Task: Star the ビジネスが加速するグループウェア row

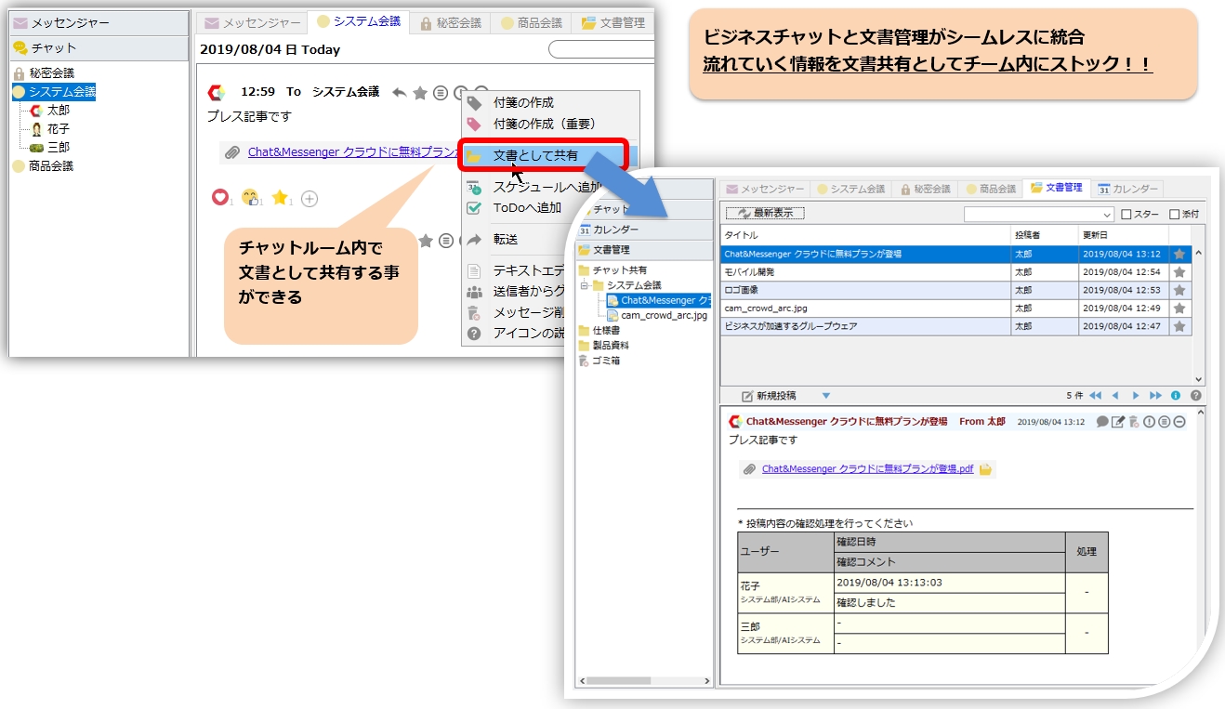Action: tap(1179, 326)
